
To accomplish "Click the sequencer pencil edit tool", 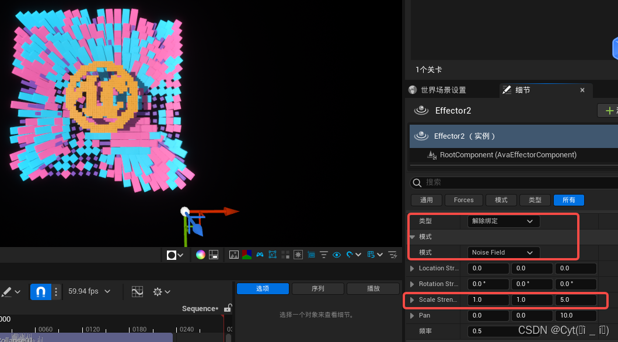I will pyautogui.click(x=6, y=292).
